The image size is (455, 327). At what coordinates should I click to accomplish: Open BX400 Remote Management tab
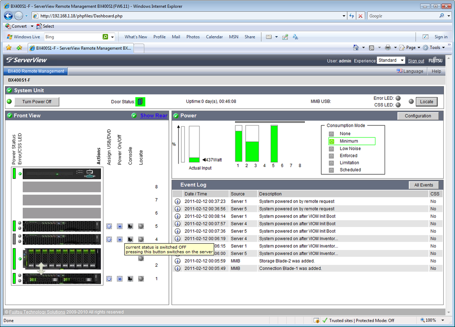36,71
